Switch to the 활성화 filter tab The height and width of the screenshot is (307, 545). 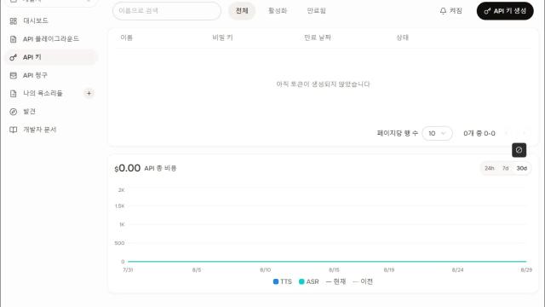tap(278, 11)
